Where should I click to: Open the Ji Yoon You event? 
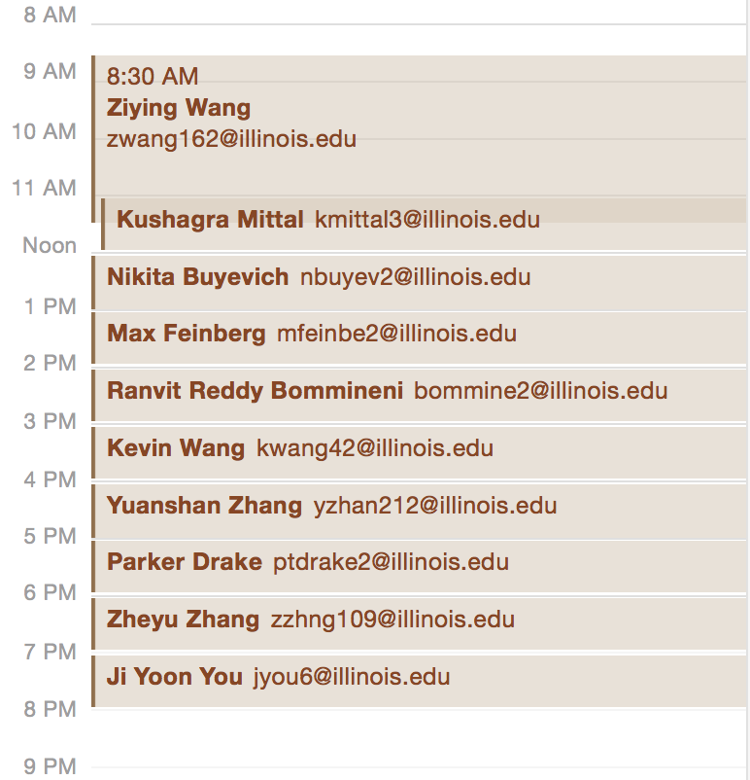(175, 677)
